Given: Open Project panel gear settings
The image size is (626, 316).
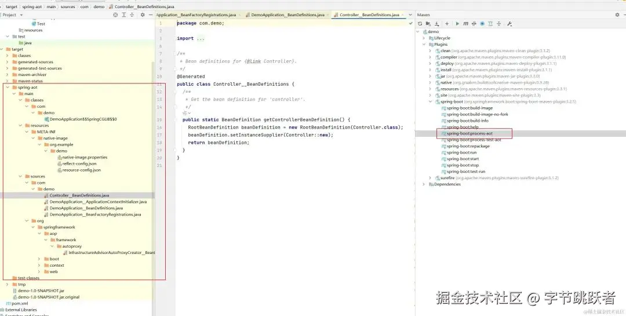Looking at the screenshot, I should click(x=143, y=14).
